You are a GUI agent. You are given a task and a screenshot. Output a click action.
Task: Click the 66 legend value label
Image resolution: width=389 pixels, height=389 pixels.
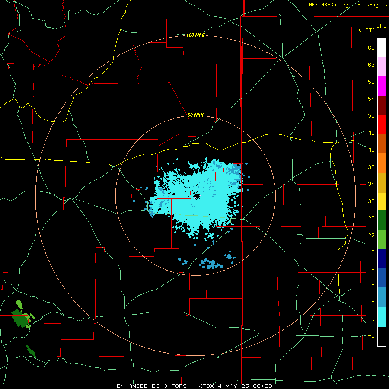pyautogui.click(x=371, y=48)
